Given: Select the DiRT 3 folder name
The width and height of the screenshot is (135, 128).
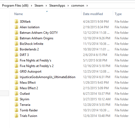Looking at the screenshot, I should point(24,55).
